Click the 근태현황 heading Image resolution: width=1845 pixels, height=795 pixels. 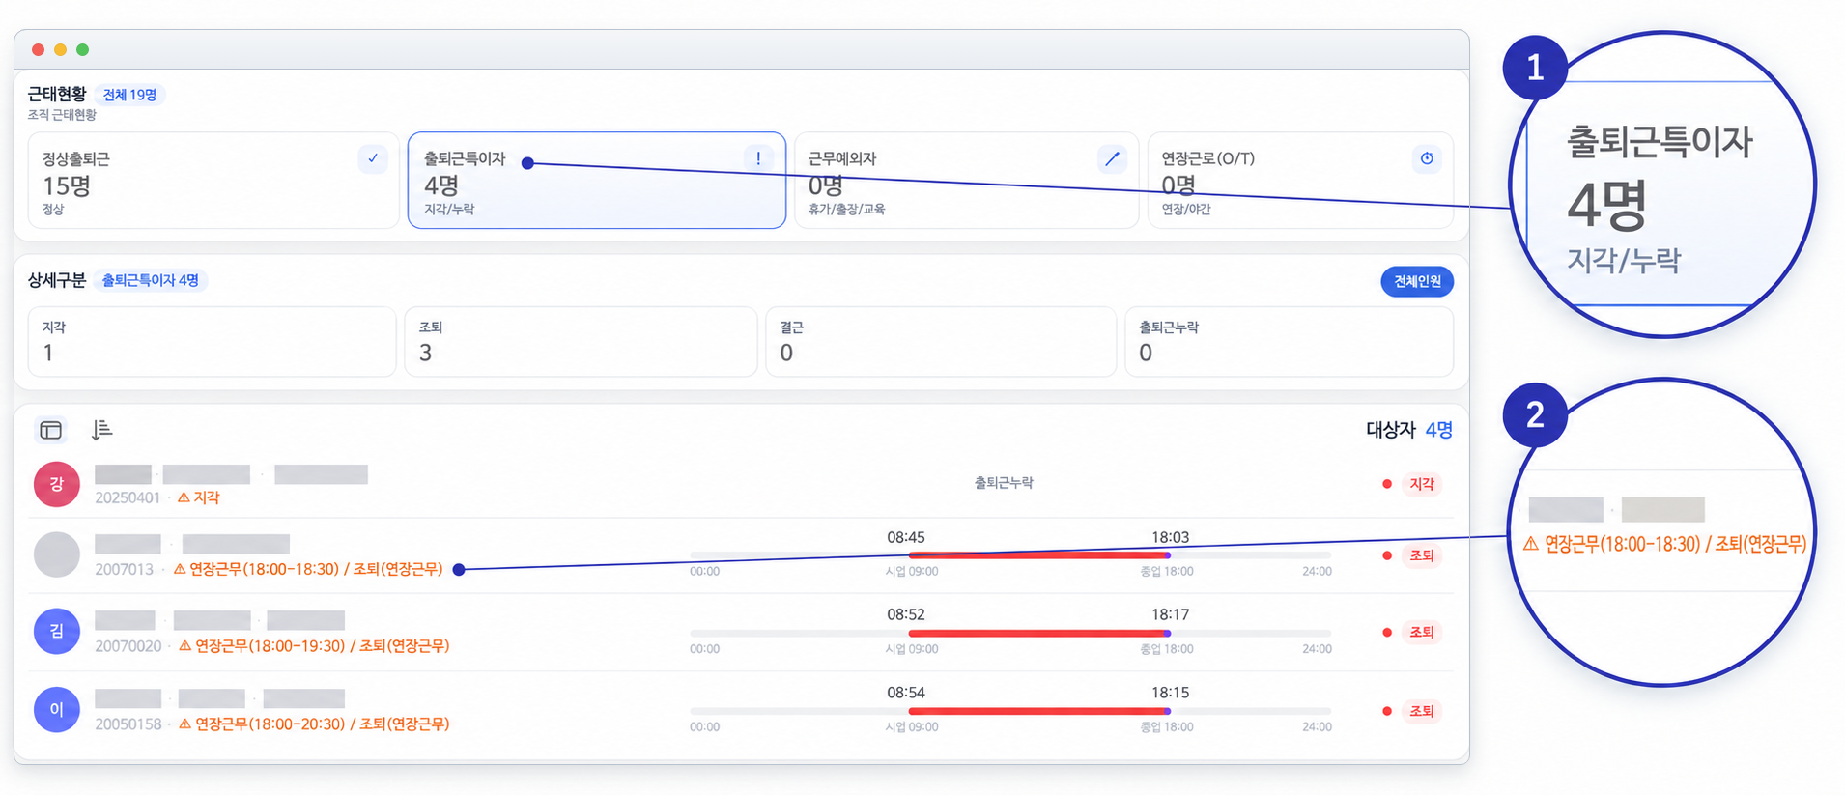(57, 94)
